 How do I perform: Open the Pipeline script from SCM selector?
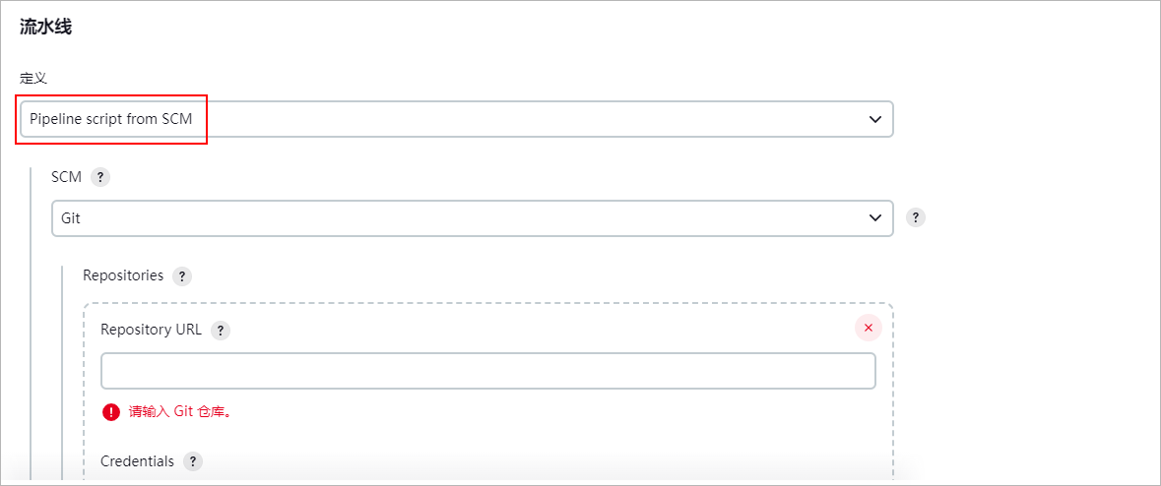click(x=457, y=119)
